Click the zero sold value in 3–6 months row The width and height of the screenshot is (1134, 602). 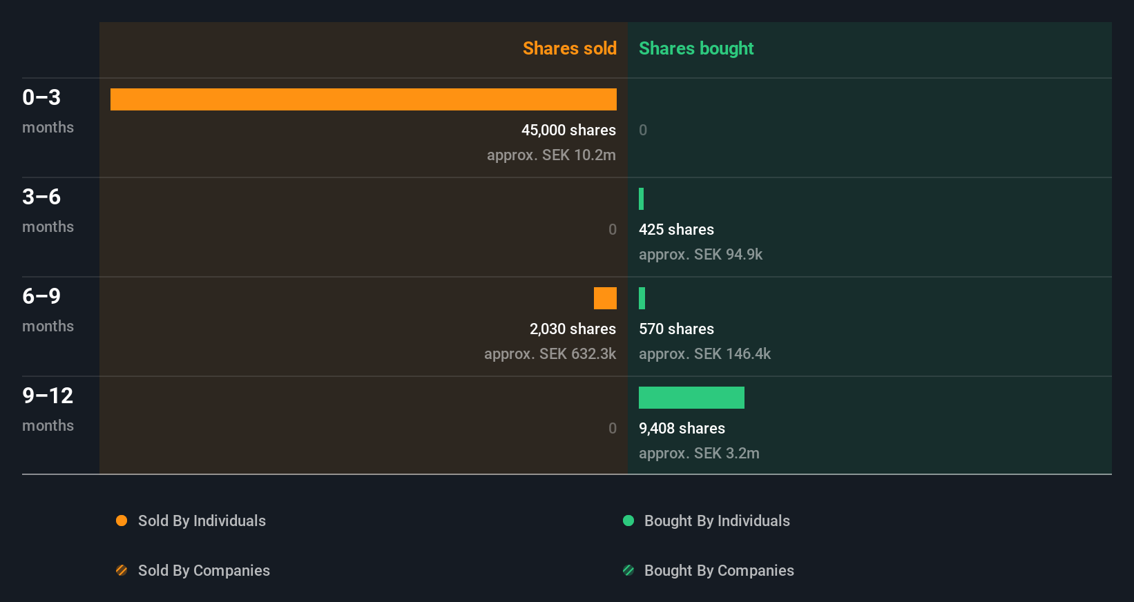click(613, 229)
